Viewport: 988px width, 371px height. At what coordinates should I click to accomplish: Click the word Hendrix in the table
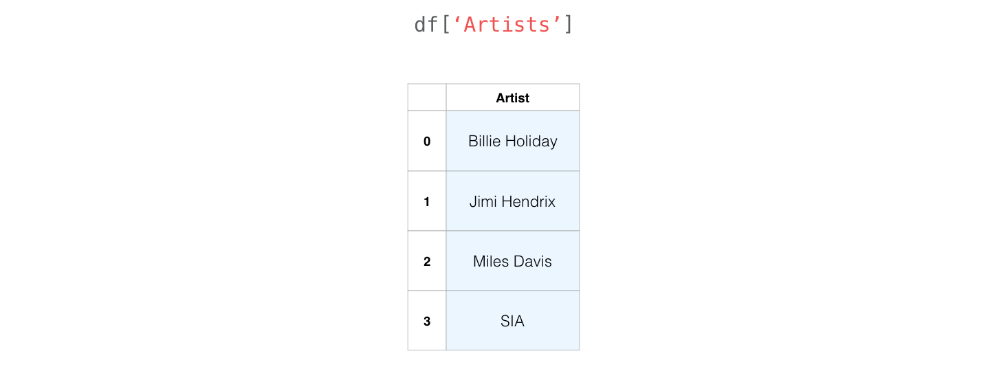(x=528, y=201)
